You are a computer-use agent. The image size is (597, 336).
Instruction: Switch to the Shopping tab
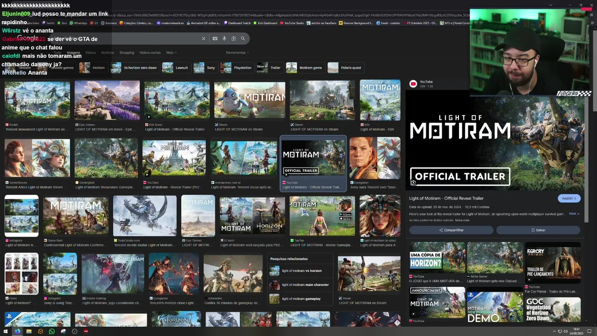(x=126, y=53)
